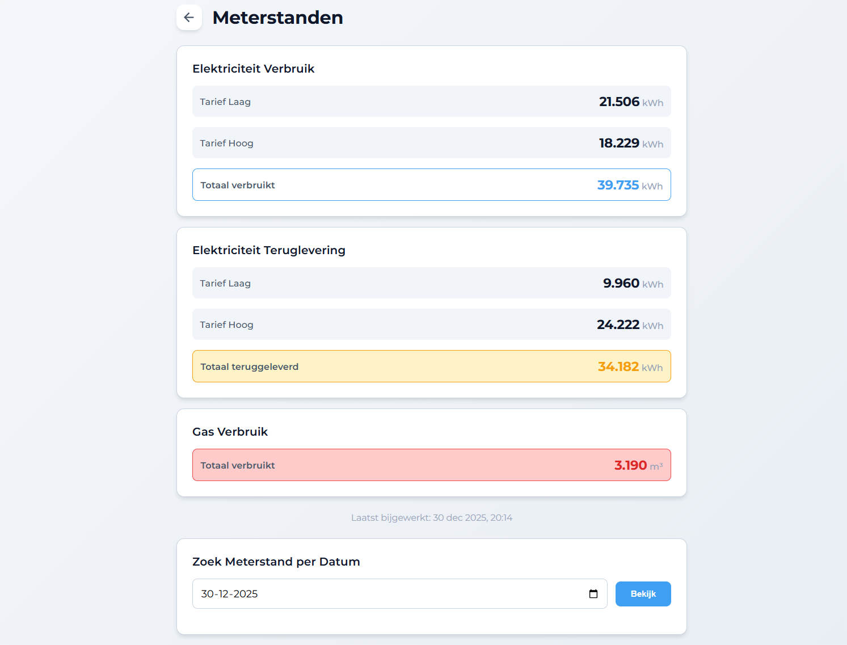Click the Elektriciteit Verbruik section header
The image size is (847, 645).
(254, 69)
